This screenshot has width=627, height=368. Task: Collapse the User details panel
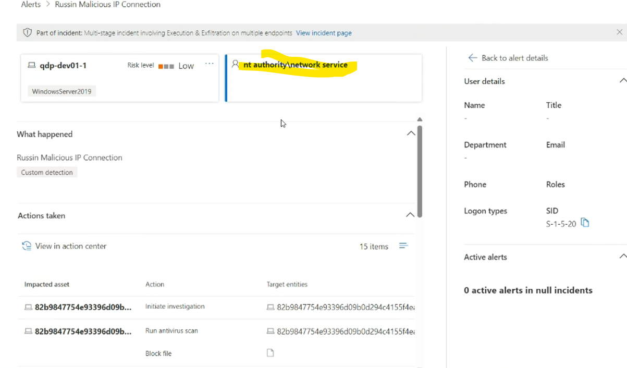point(623,80)
